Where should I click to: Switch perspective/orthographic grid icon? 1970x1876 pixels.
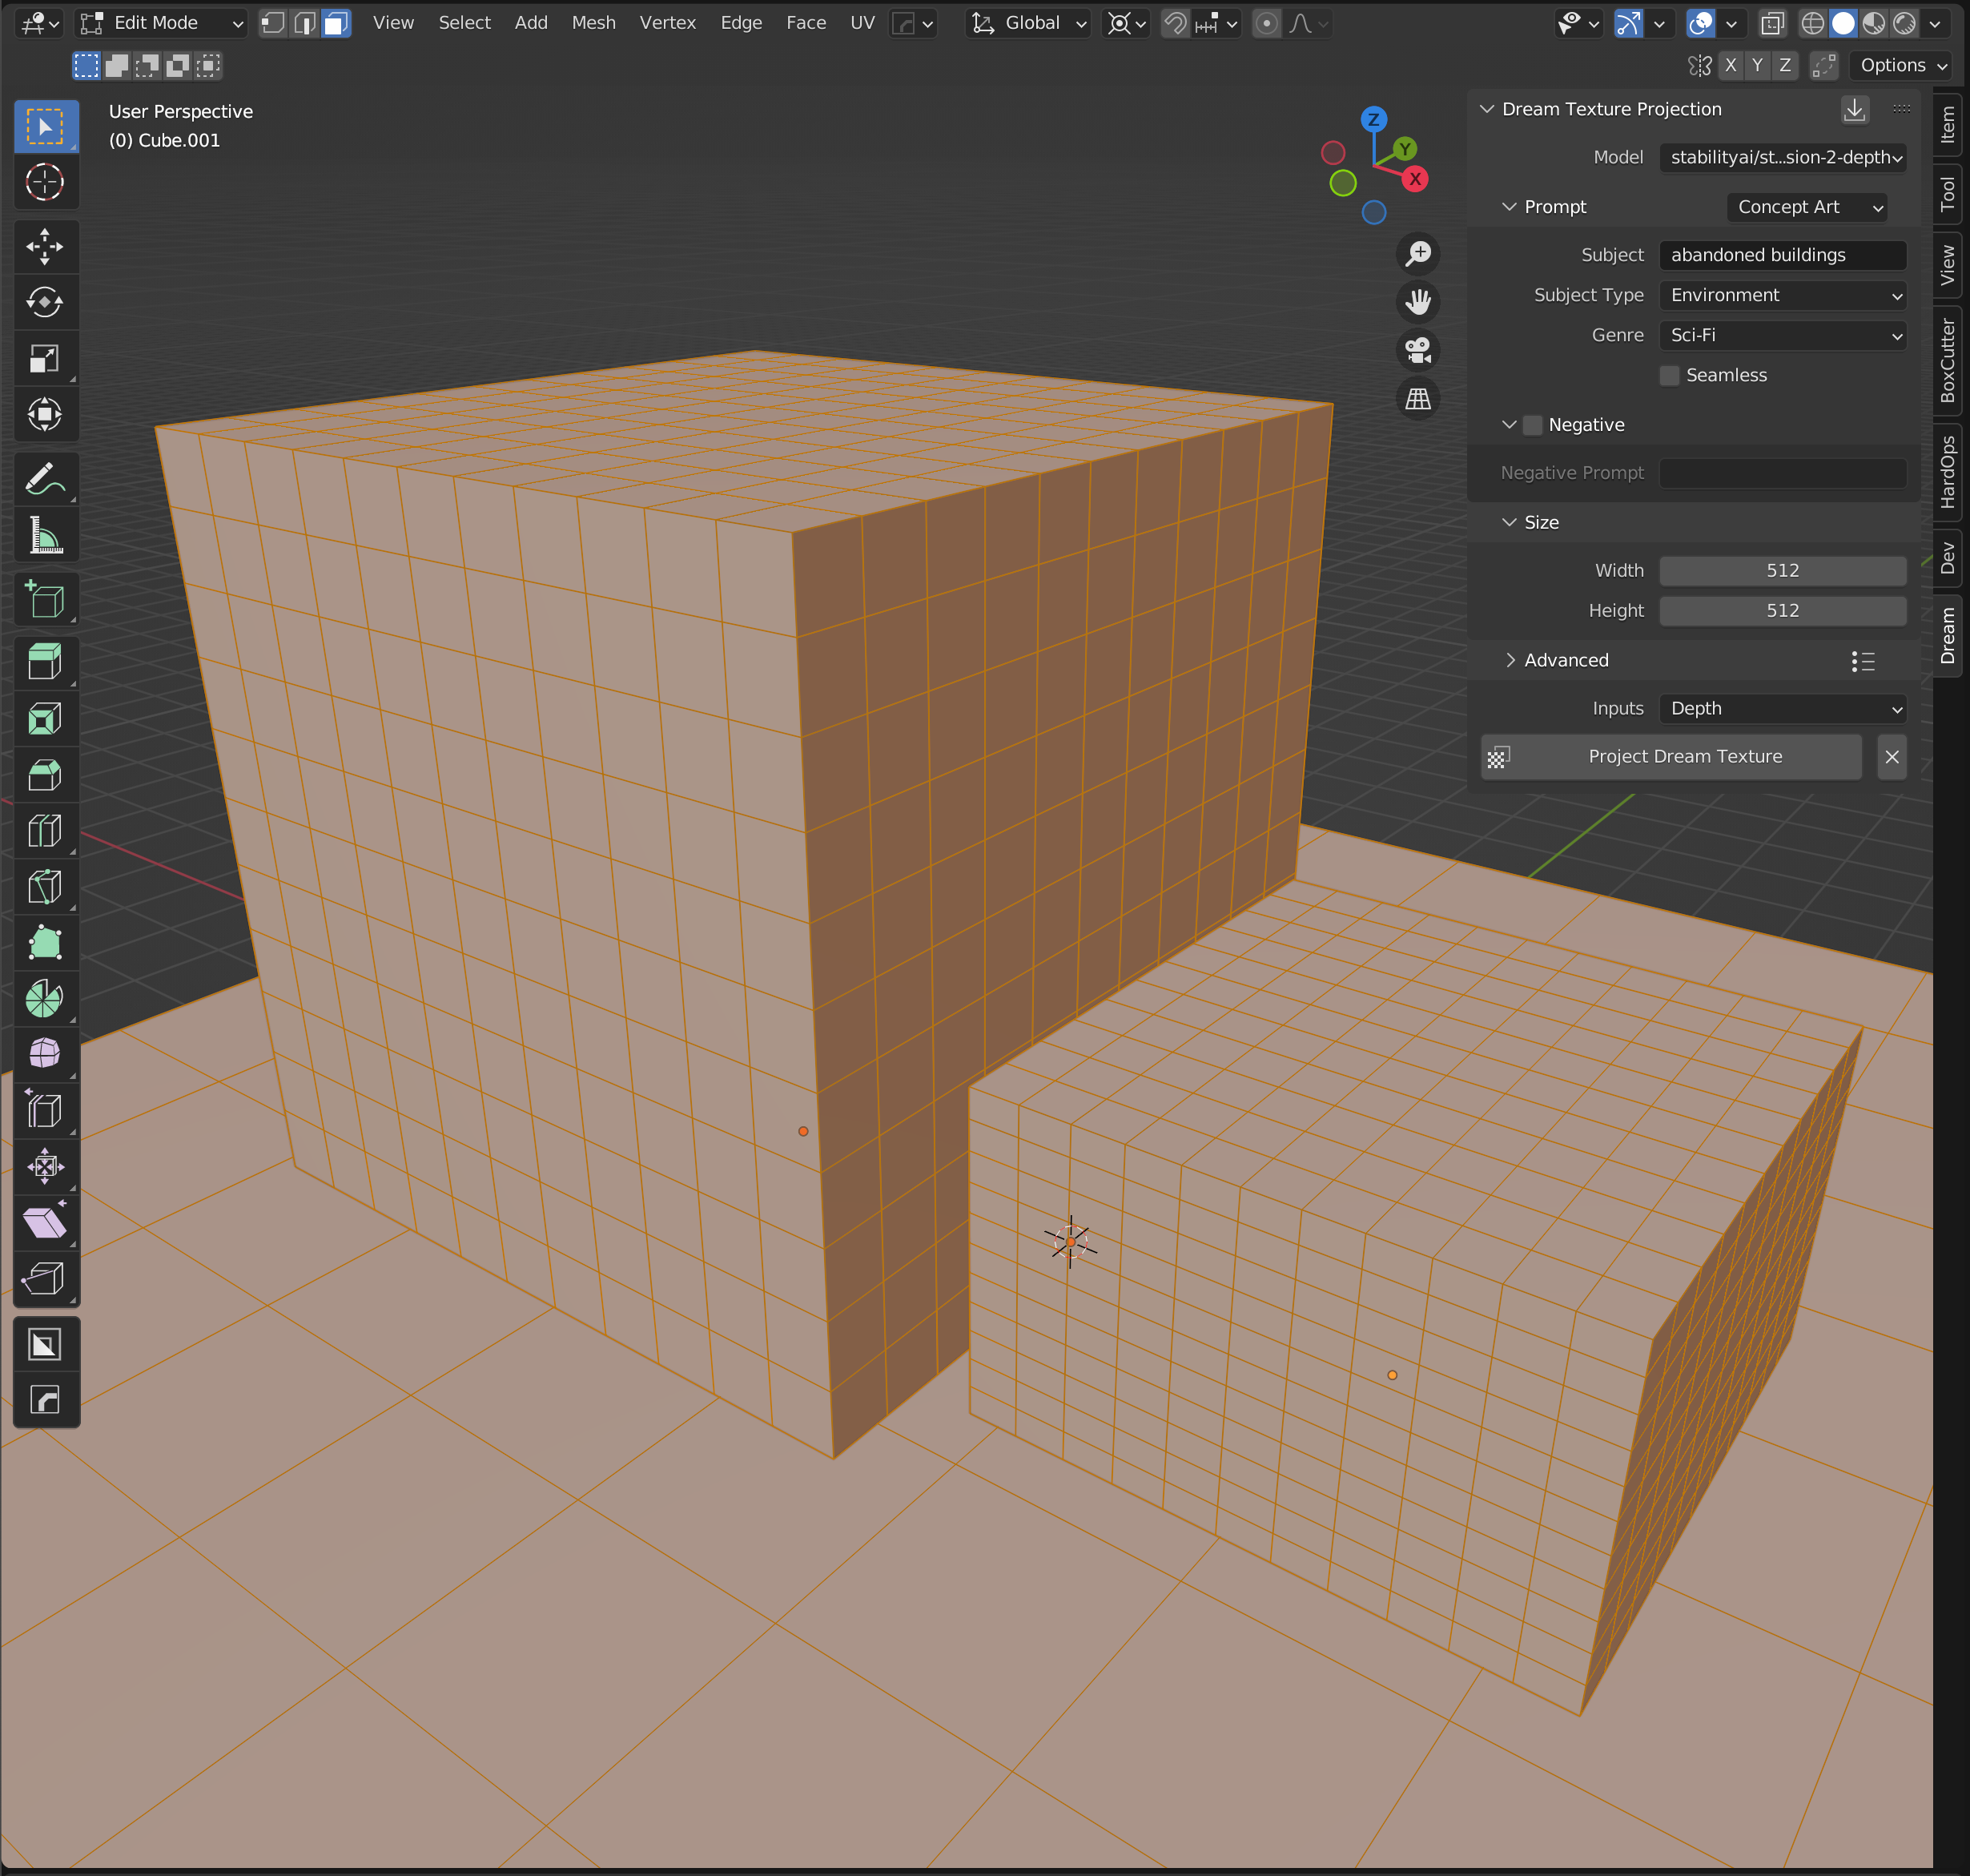coord(1417,399)
